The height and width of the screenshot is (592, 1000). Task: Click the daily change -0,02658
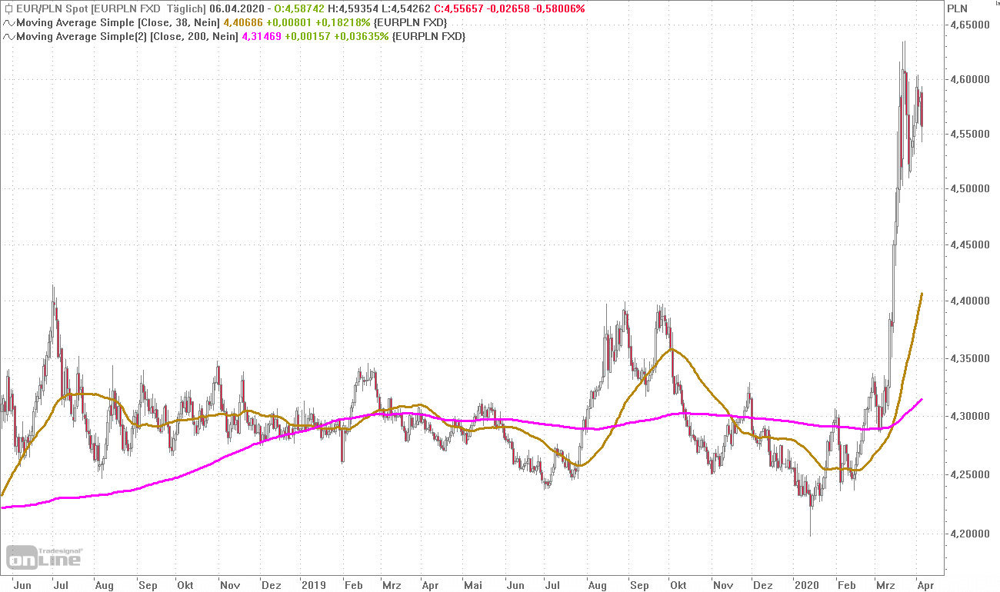click(x=507, y=8)
